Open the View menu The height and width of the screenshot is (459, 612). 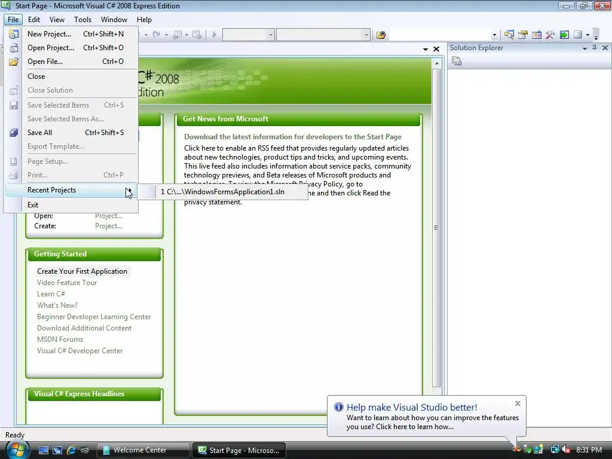(57, 20)
